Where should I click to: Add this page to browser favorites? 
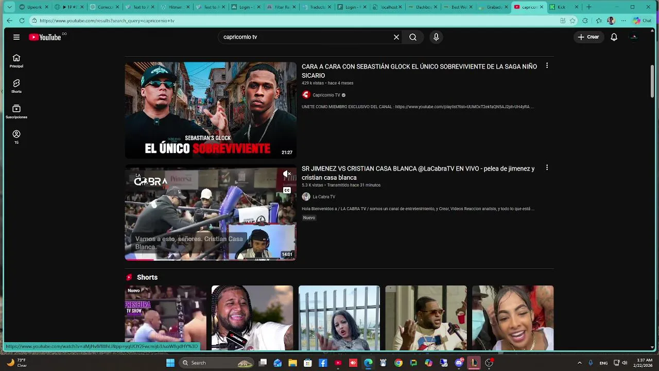tap(573, 21)
